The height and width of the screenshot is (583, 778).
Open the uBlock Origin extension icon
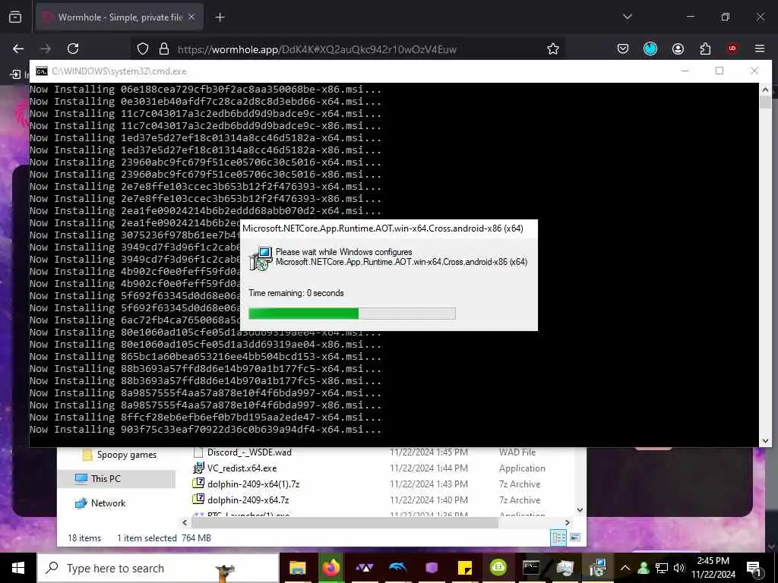(x=732, y=49)
